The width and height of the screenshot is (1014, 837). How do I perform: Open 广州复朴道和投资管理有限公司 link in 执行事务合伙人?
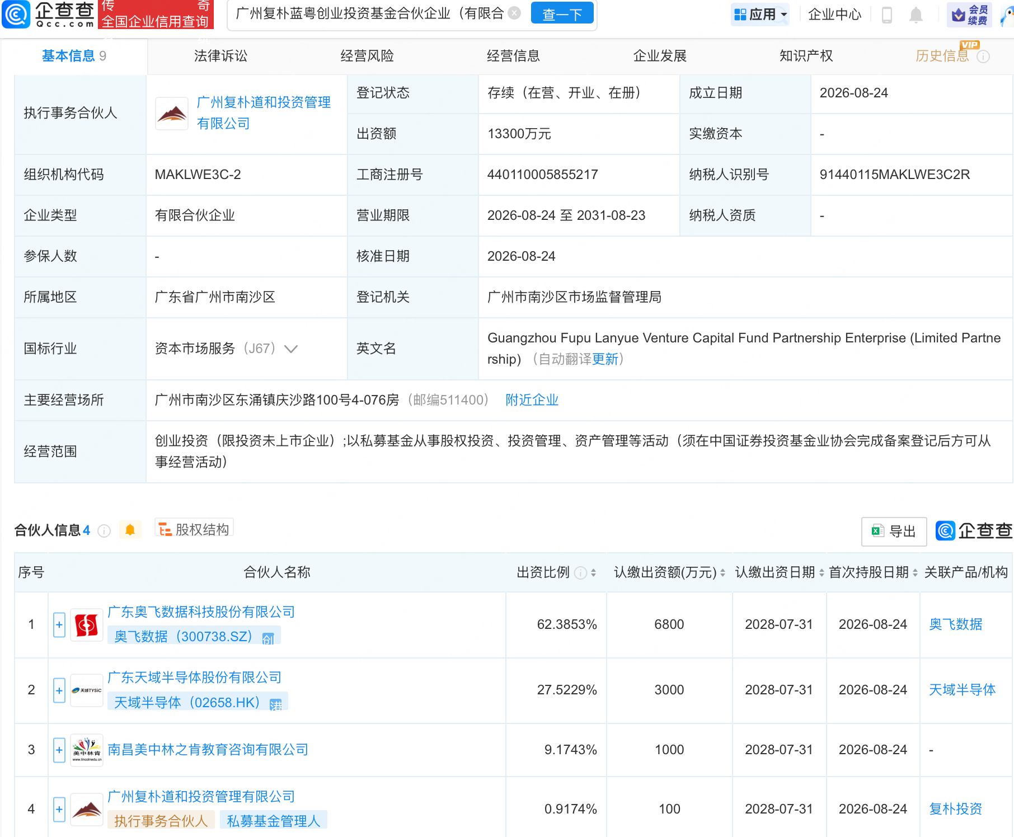(264, 113)
